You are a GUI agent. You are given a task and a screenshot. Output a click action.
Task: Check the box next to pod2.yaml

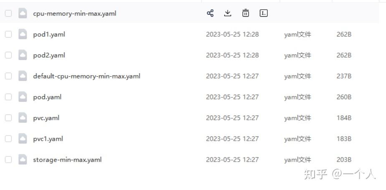coord(8,55)
